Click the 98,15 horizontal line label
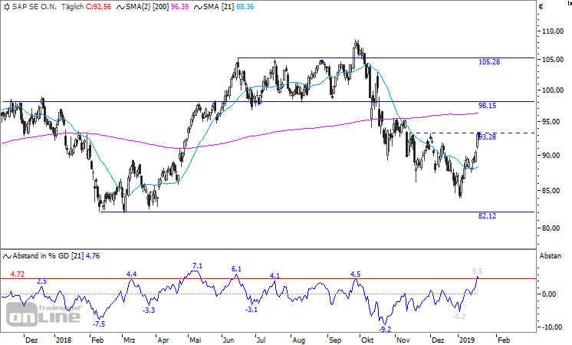This screenshot has height=345, width=572. (488, 105)
